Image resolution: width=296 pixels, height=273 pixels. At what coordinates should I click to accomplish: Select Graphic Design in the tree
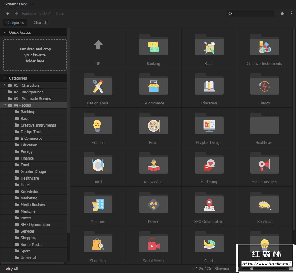33,172
